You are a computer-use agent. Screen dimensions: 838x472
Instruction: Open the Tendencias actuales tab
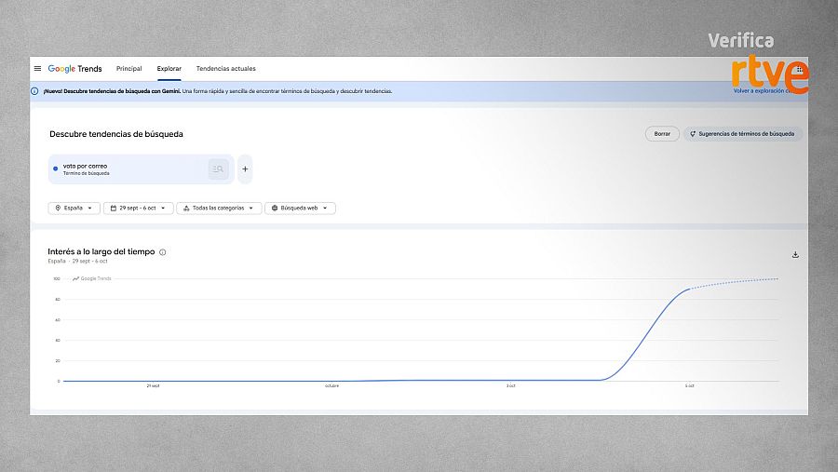[225, 68]
